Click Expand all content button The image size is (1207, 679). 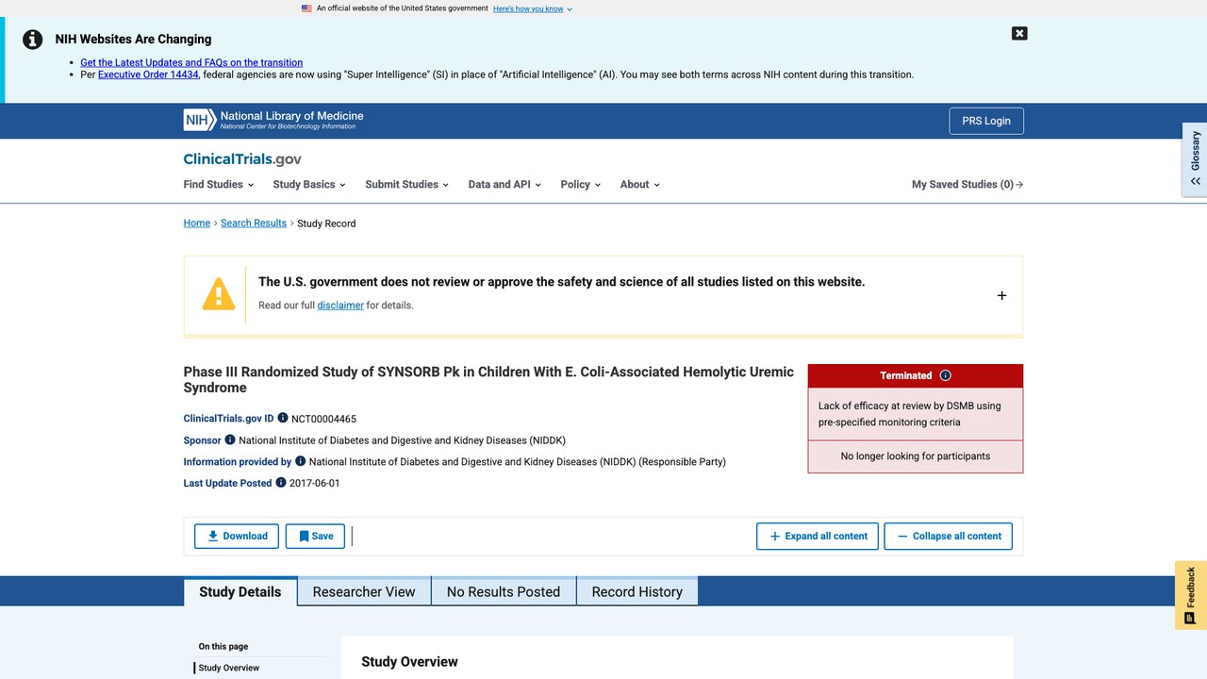[x=818, y=536]
